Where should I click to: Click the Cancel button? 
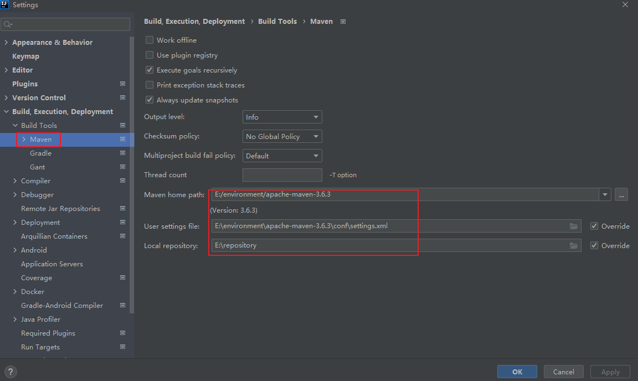pos(563,372)
